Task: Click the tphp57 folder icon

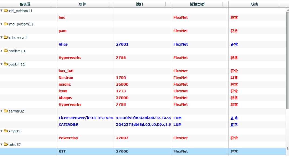Action: point(6,144)
